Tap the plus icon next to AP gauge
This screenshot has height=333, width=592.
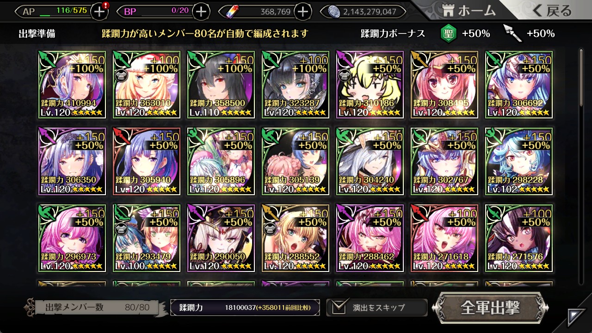tap(99, 12)
